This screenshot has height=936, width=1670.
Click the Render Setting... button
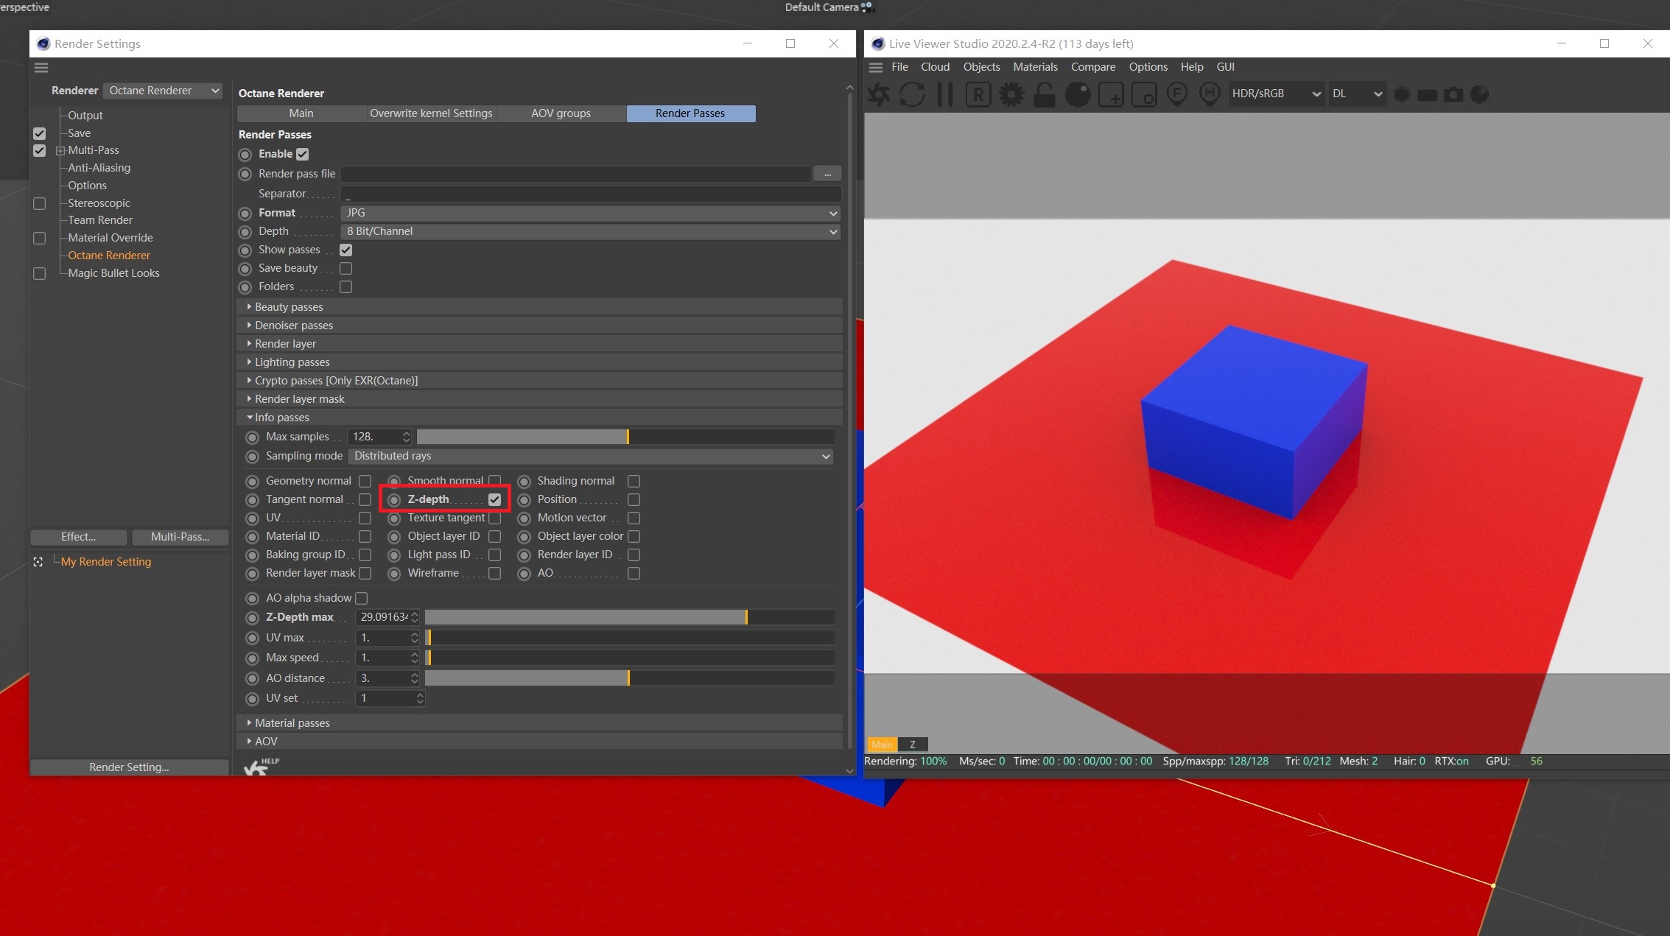pyautogui.click(x=129, y=767)
